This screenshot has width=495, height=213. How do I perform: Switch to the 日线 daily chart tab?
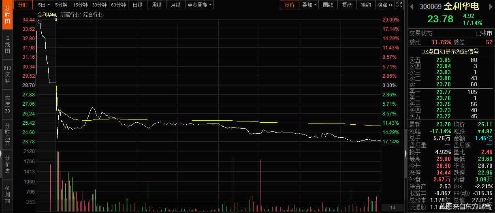[138, 5]
